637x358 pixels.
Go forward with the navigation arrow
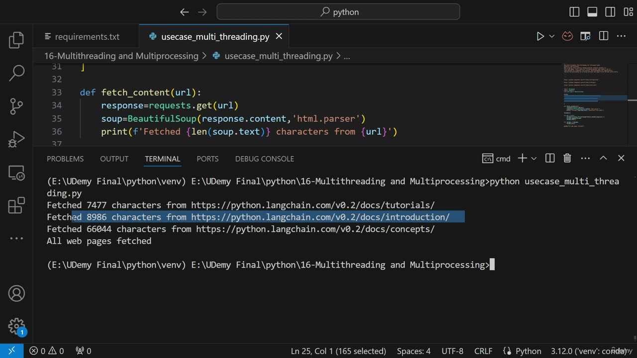tap(202, 12)
